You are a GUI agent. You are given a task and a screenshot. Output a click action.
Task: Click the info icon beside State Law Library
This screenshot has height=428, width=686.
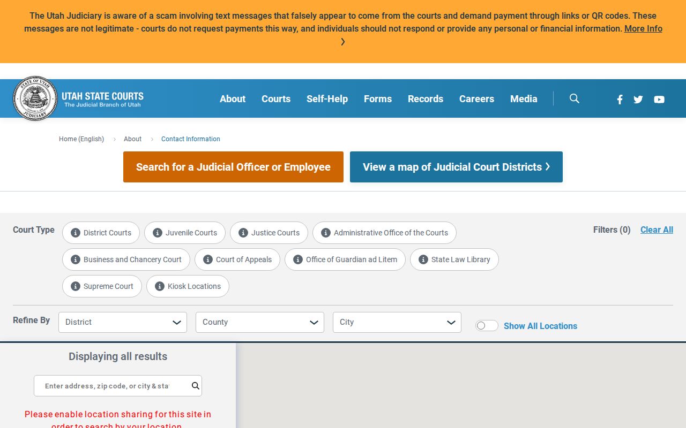(x=423, y=259)
